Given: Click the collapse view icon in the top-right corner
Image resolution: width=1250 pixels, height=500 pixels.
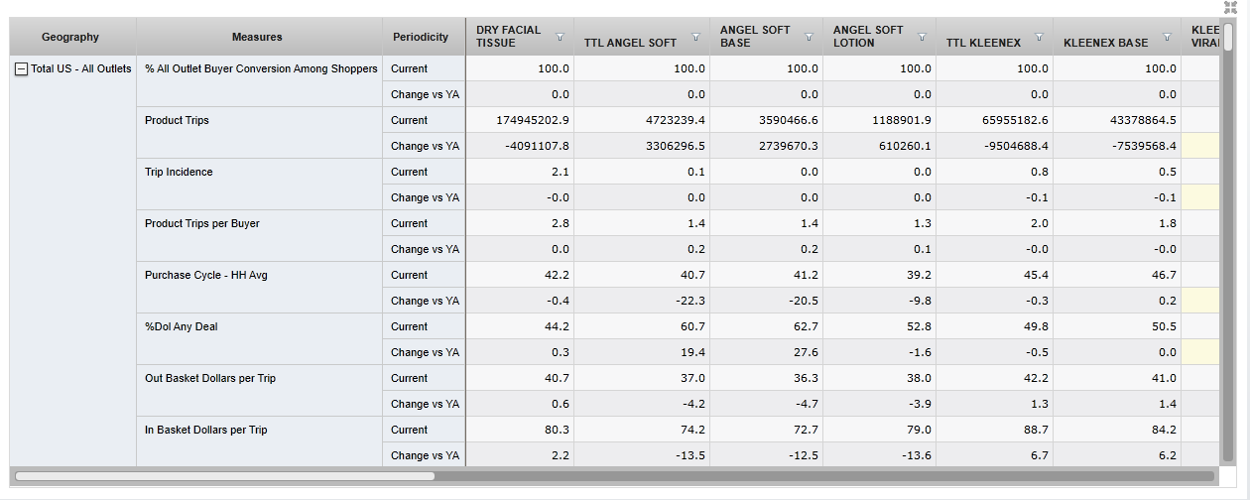Looking at the screenshot, I should point(1230,7).
